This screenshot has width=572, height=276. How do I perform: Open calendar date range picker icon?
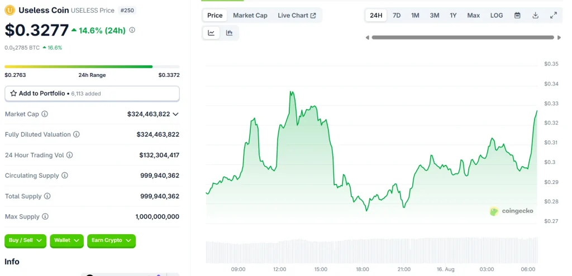point(517,15)
